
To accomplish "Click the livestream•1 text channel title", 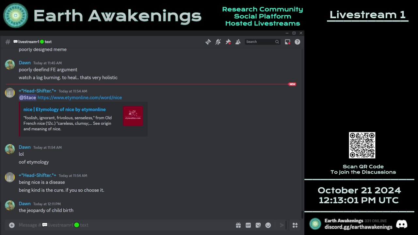I will point(32,42).
